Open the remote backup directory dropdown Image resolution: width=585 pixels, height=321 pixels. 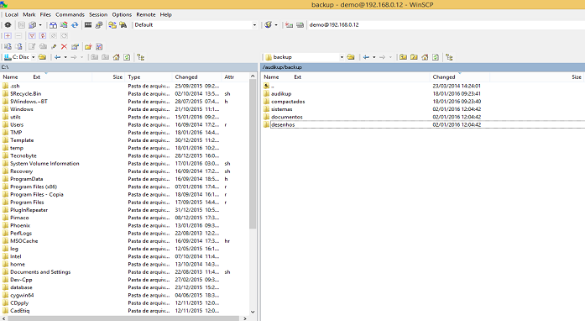[342, 57]
